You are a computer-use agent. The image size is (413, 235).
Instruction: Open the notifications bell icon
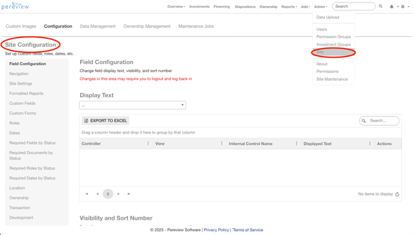391,7
